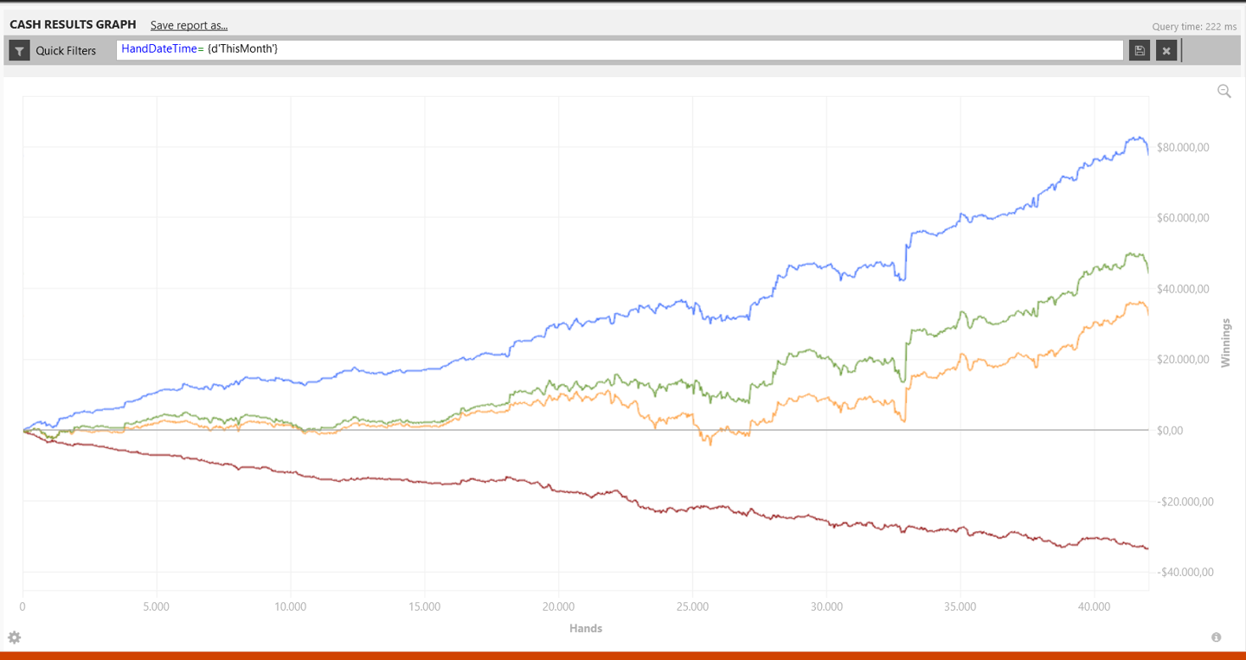Click the -$20.000,00 axis label

pos(1185,501)
